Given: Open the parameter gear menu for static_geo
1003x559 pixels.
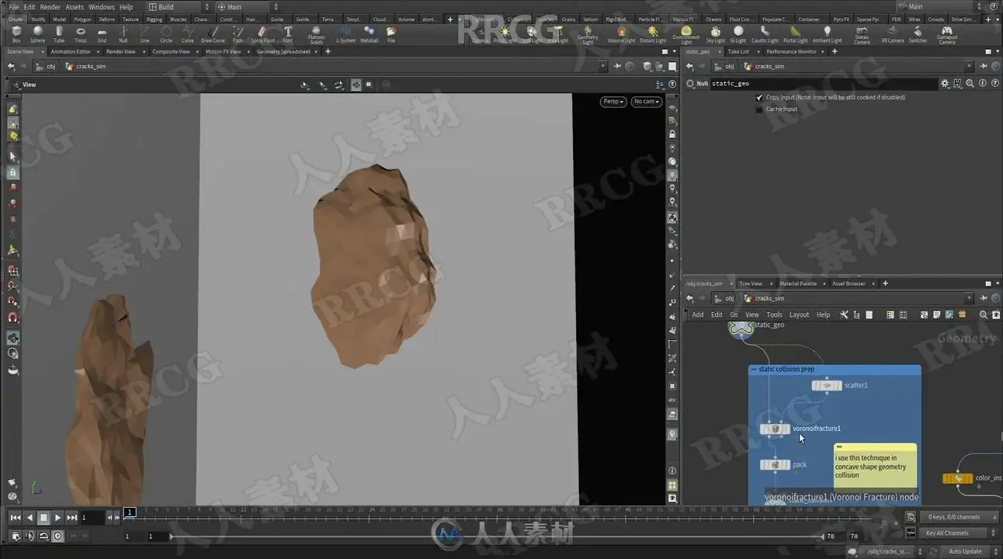Looking at the screenshot, I should pos(944,83).
